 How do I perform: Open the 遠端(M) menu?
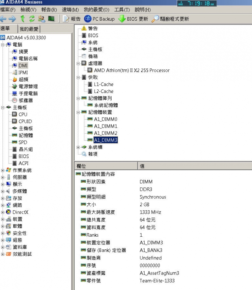coord(70,9)
